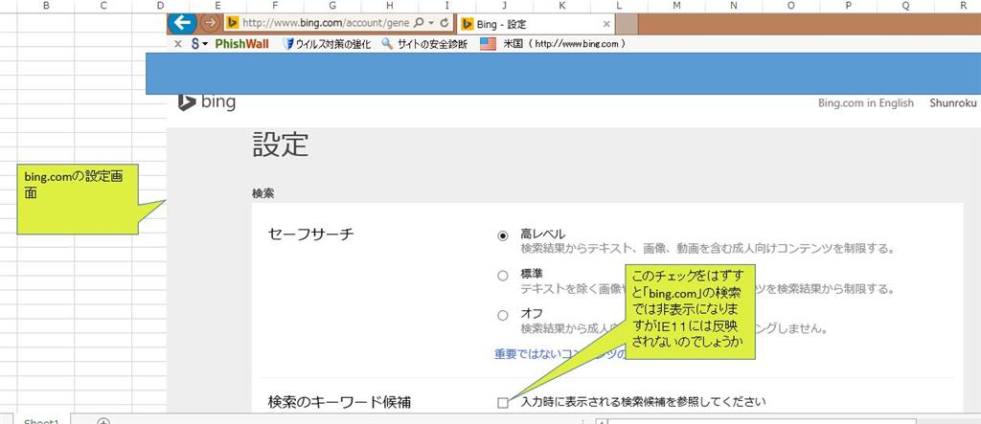
Task: Click the US flag icon beside 米国
Action: click(488, 44)
